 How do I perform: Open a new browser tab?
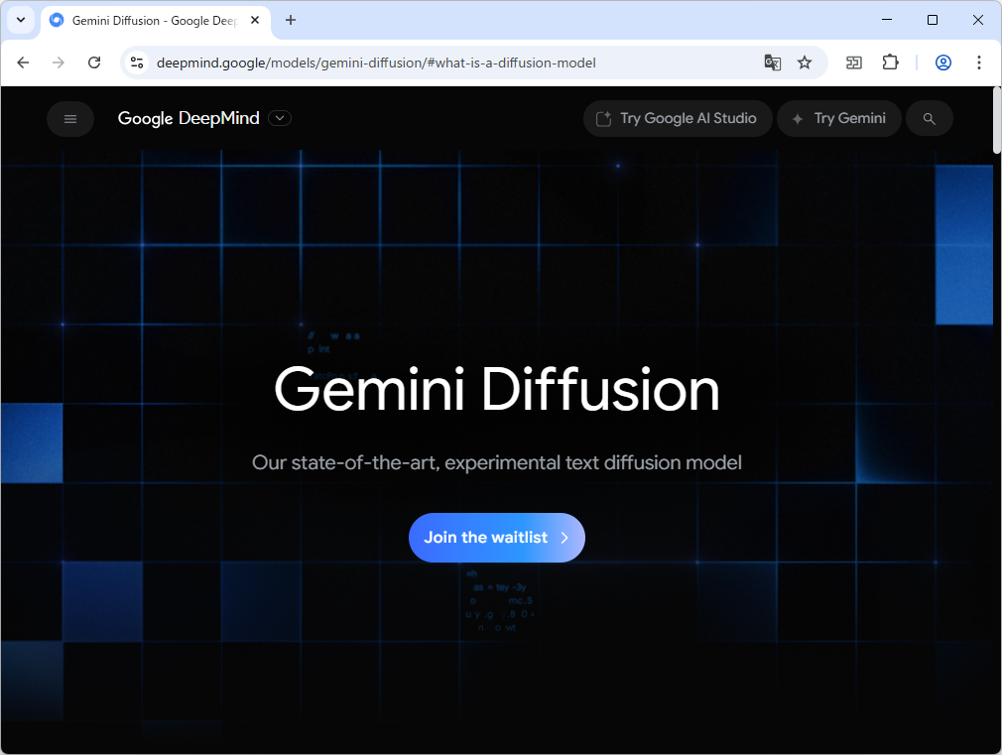[x=288, y=20]
